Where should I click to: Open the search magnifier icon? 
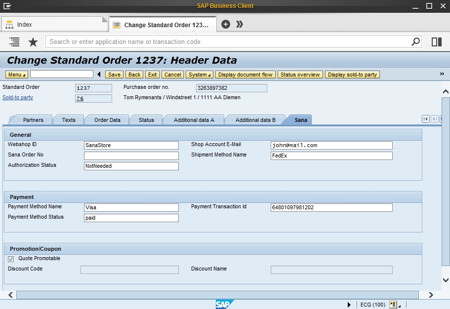(415, 41)
